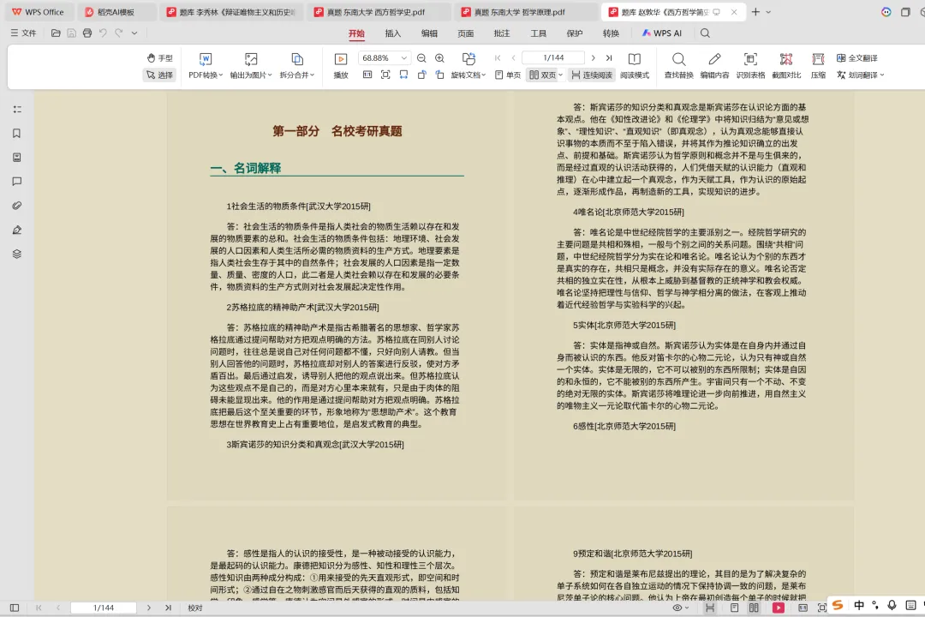
Task: Click the open folder icon
Action: 56,33
